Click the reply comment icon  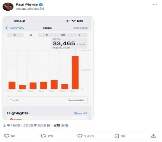[x=6, y=136]
